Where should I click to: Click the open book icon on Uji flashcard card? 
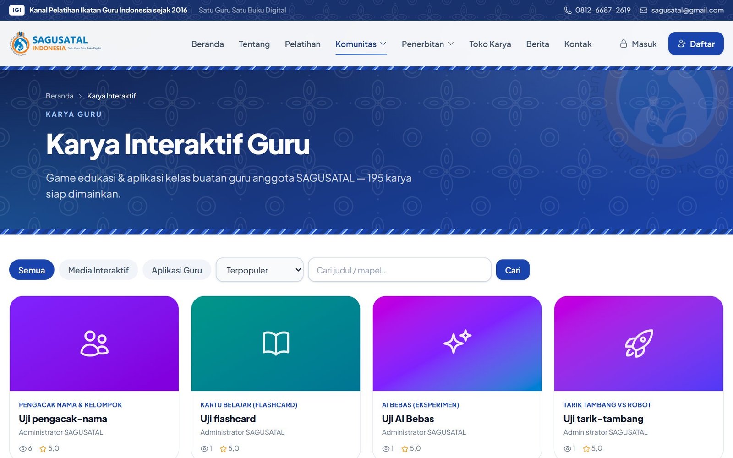click(276, 343)
